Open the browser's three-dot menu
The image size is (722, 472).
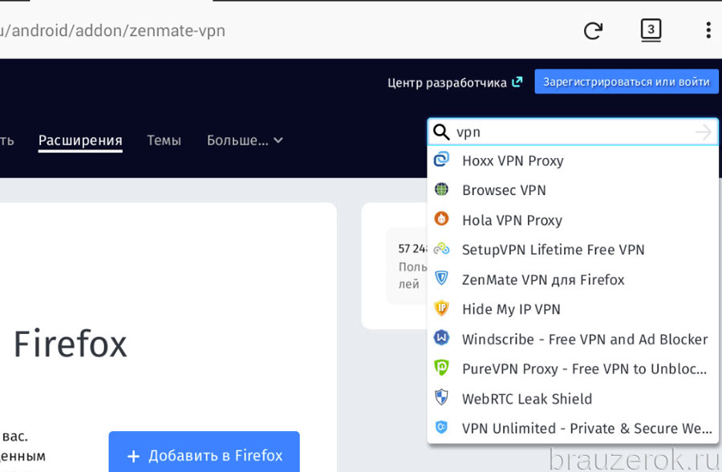[x=708, y=31]
